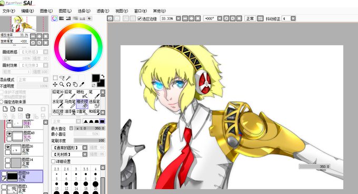Select the 喷枪 airbrush tool
This screenshot has height=194, width=358.
coord(82,94)
